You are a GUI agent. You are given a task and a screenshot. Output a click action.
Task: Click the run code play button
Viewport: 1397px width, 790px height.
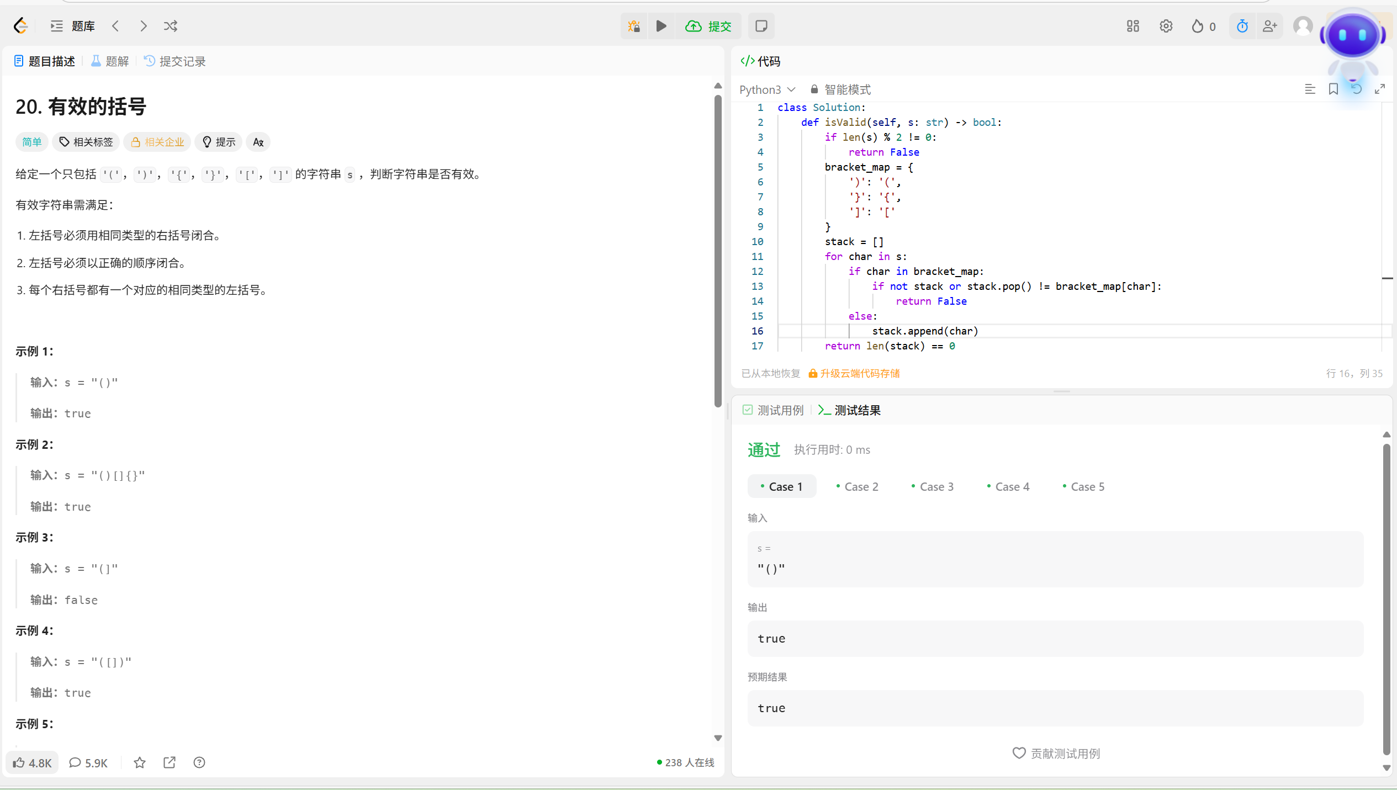pos(661,26)
